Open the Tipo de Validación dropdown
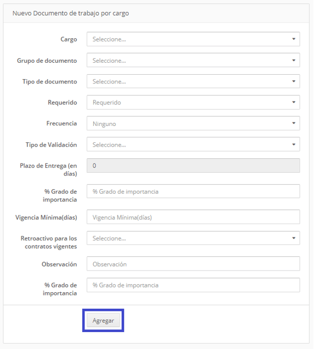 (x=193, y=145)
